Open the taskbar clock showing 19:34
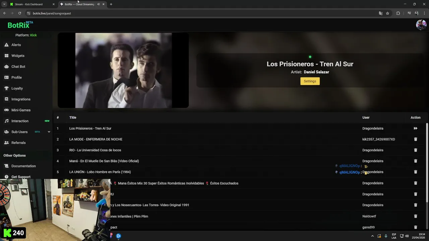This screenshot has width=429, height=241. (419, 236)
